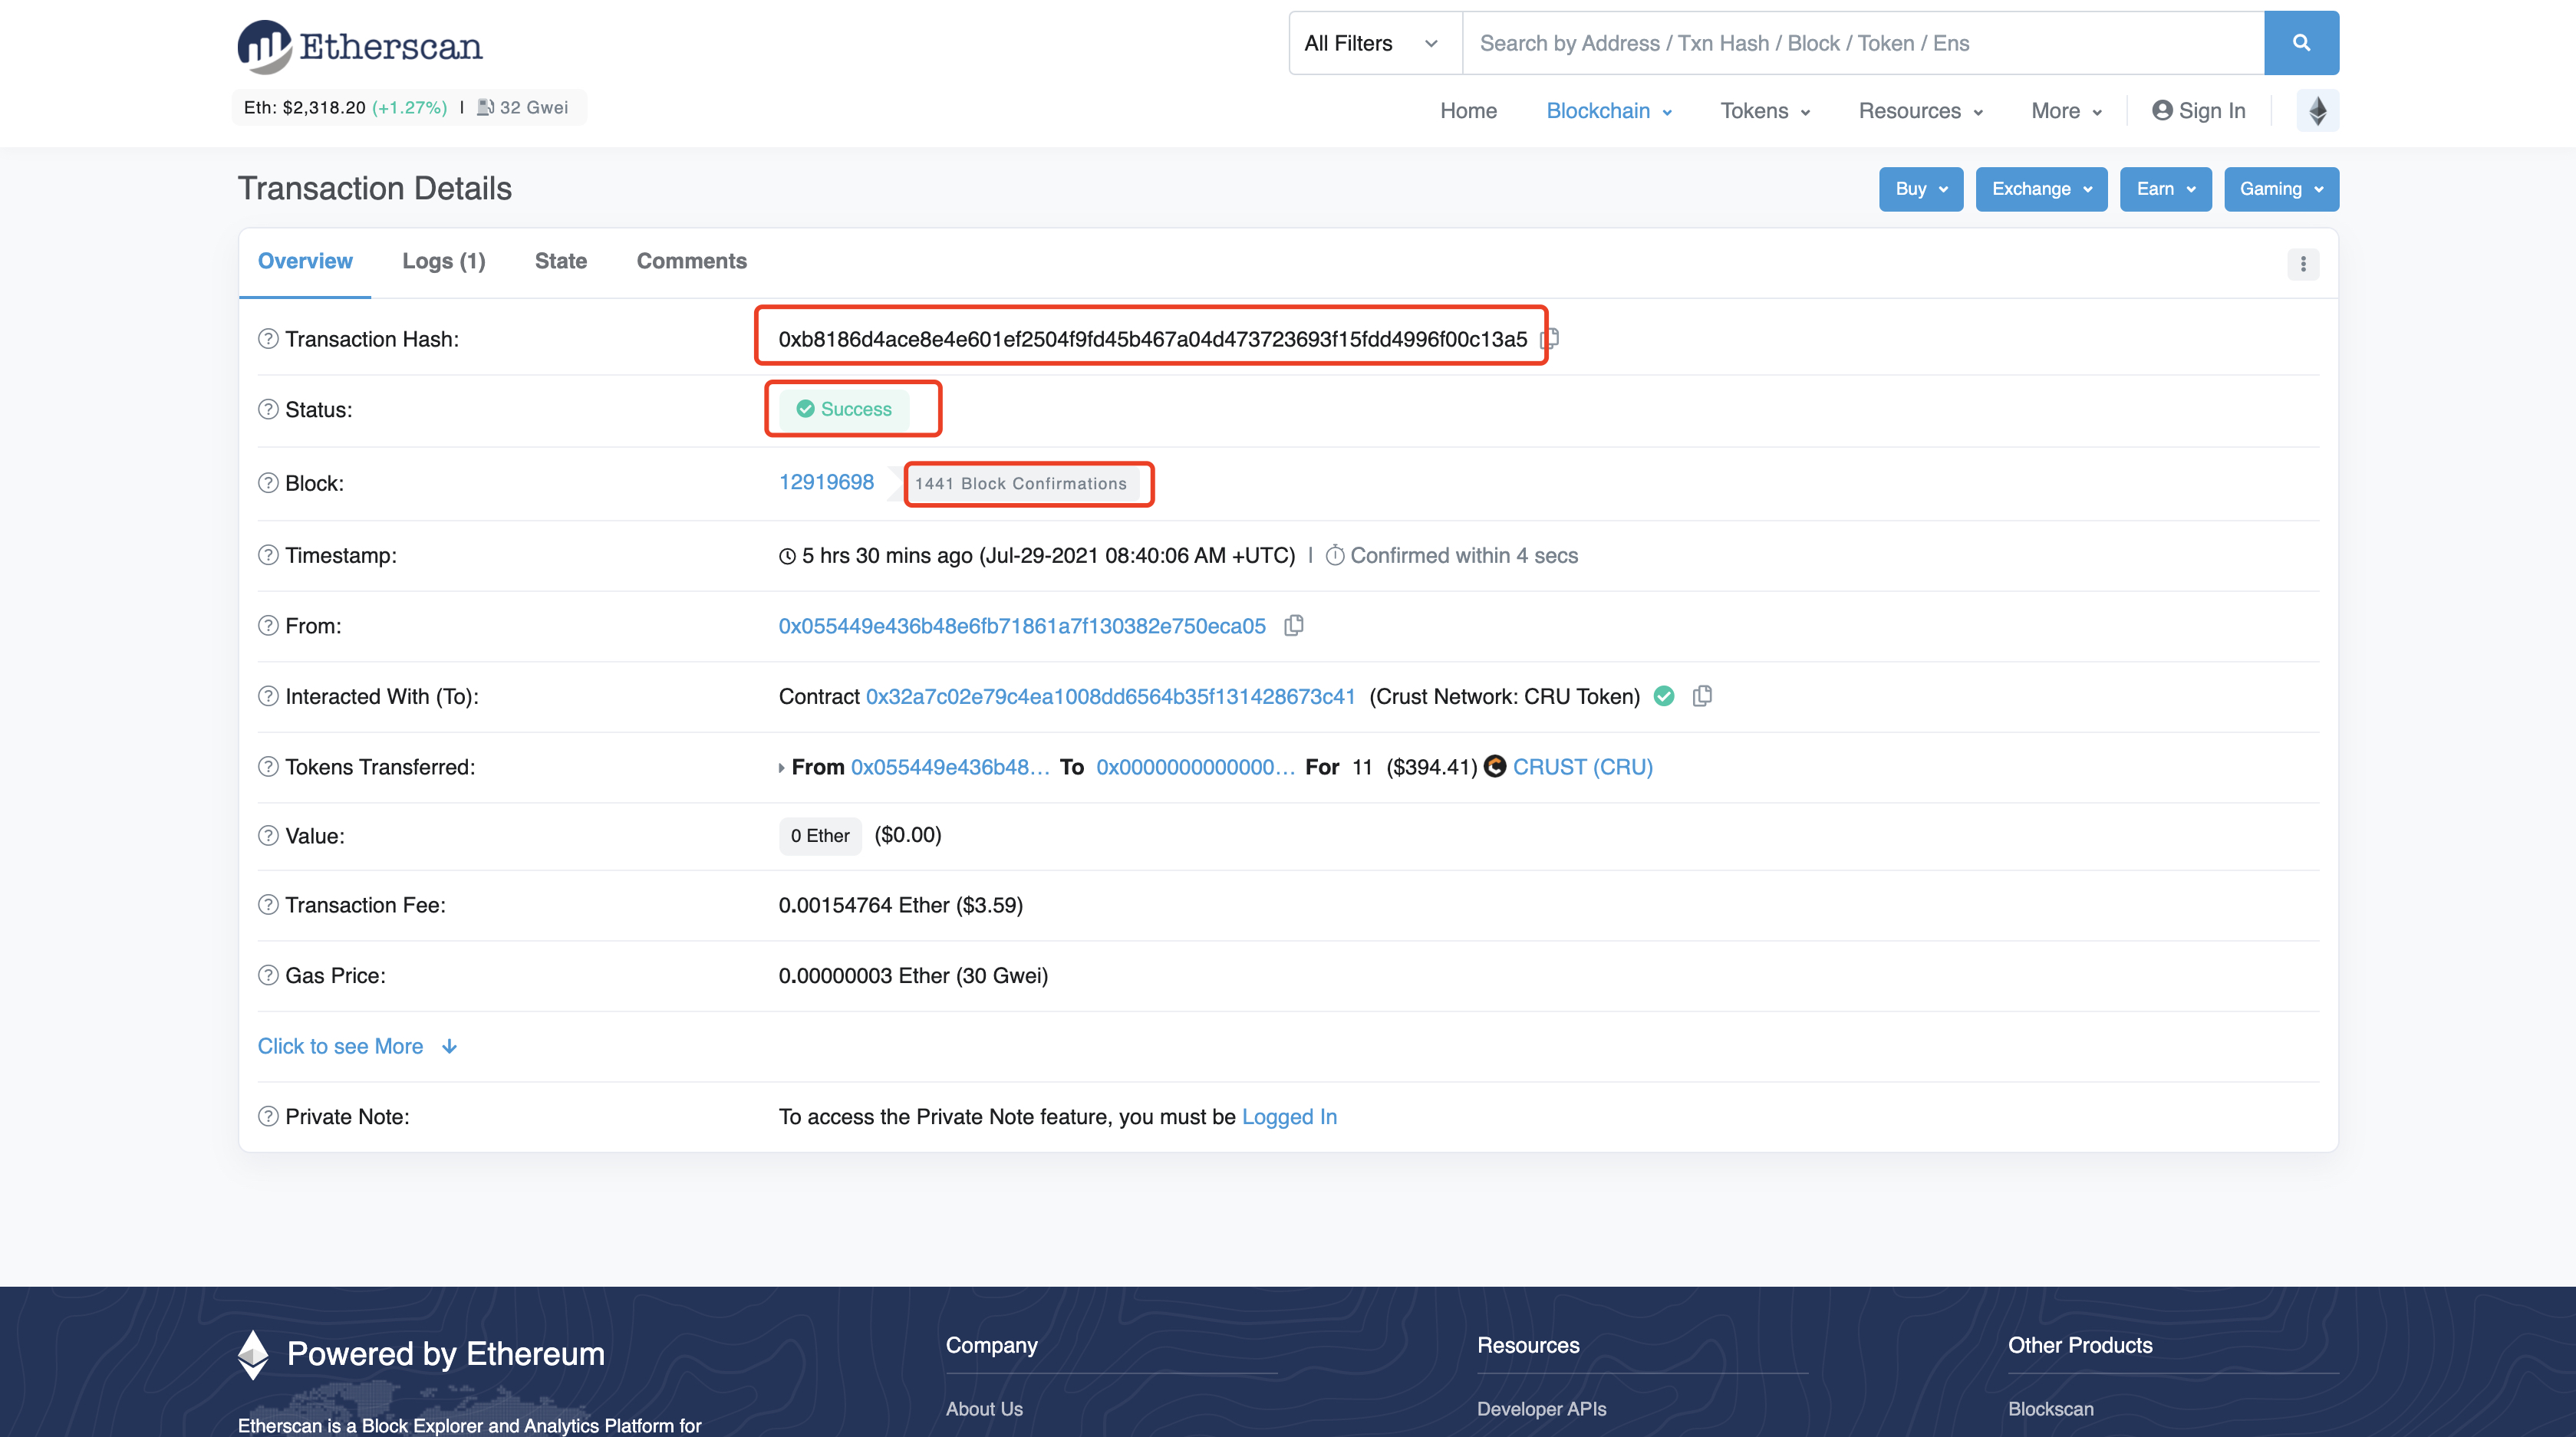Click About Us in the footer
The image size is (2576, 1437).
pos(984,1408)
